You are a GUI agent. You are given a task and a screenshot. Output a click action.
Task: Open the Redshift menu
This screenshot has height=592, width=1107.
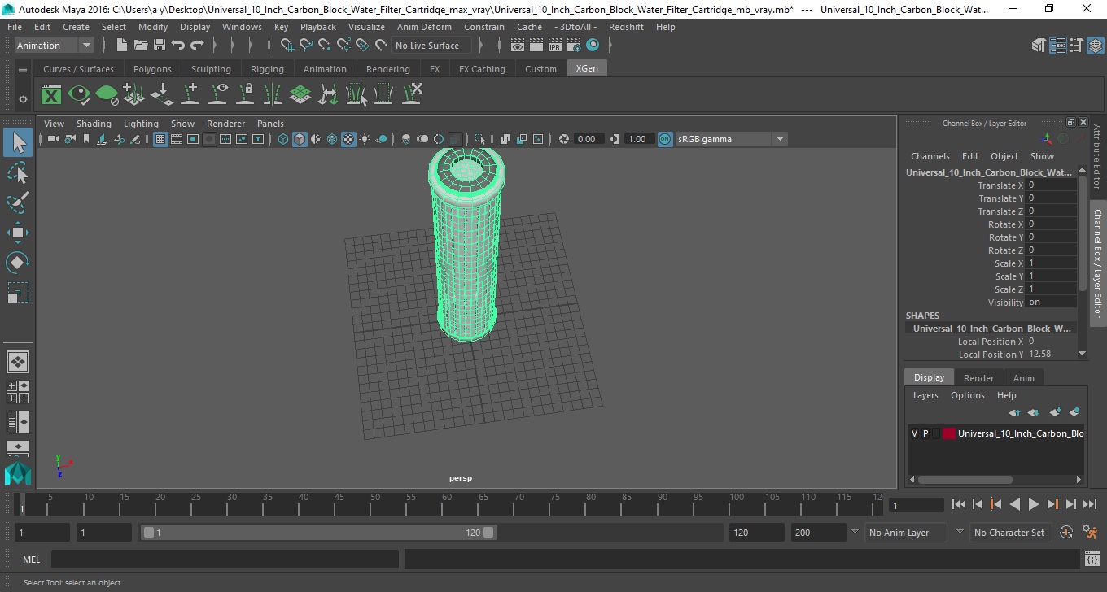[626, 27]
